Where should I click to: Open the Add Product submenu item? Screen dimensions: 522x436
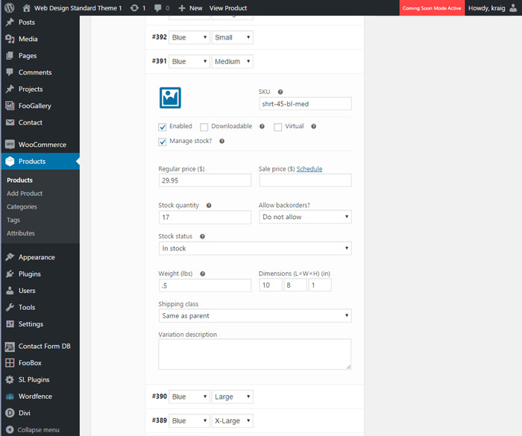[25, 193]
